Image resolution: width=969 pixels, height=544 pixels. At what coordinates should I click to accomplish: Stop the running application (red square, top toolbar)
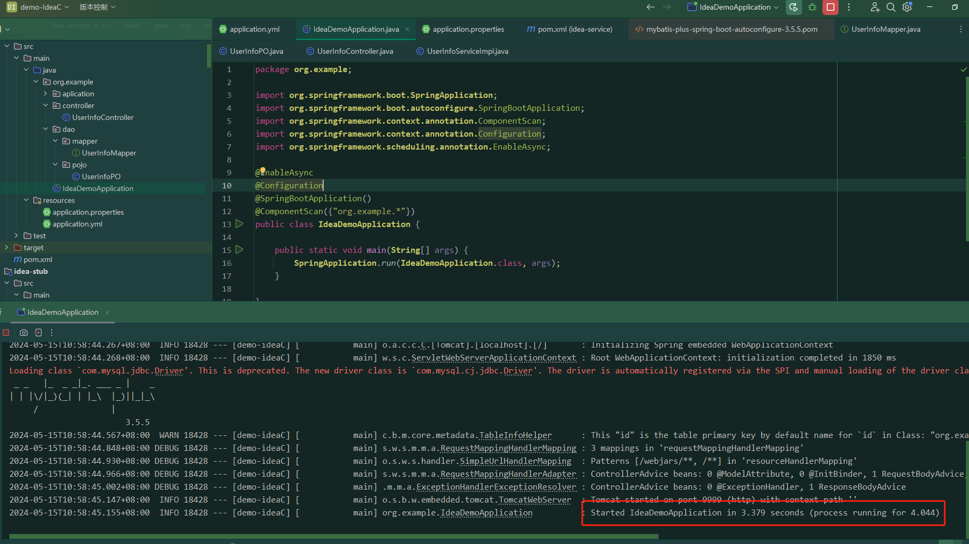tap(831, 7)
